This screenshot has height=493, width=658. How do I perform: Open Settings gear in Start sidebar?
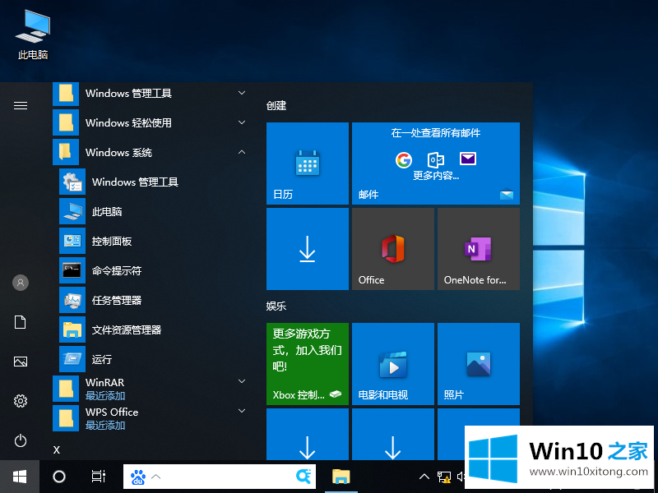coord(21,401)
